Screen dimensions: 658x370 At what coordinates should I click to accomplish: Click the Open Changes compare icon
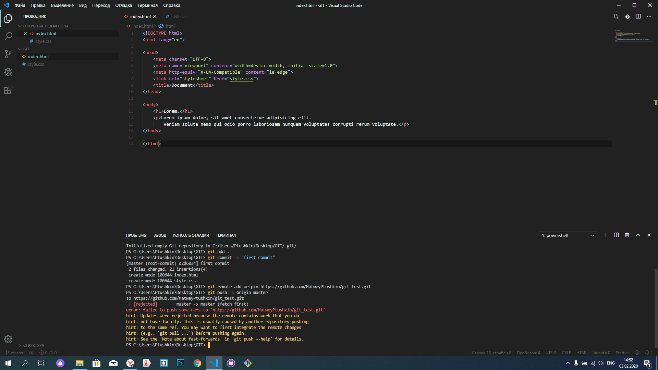(x=616, y=16)
